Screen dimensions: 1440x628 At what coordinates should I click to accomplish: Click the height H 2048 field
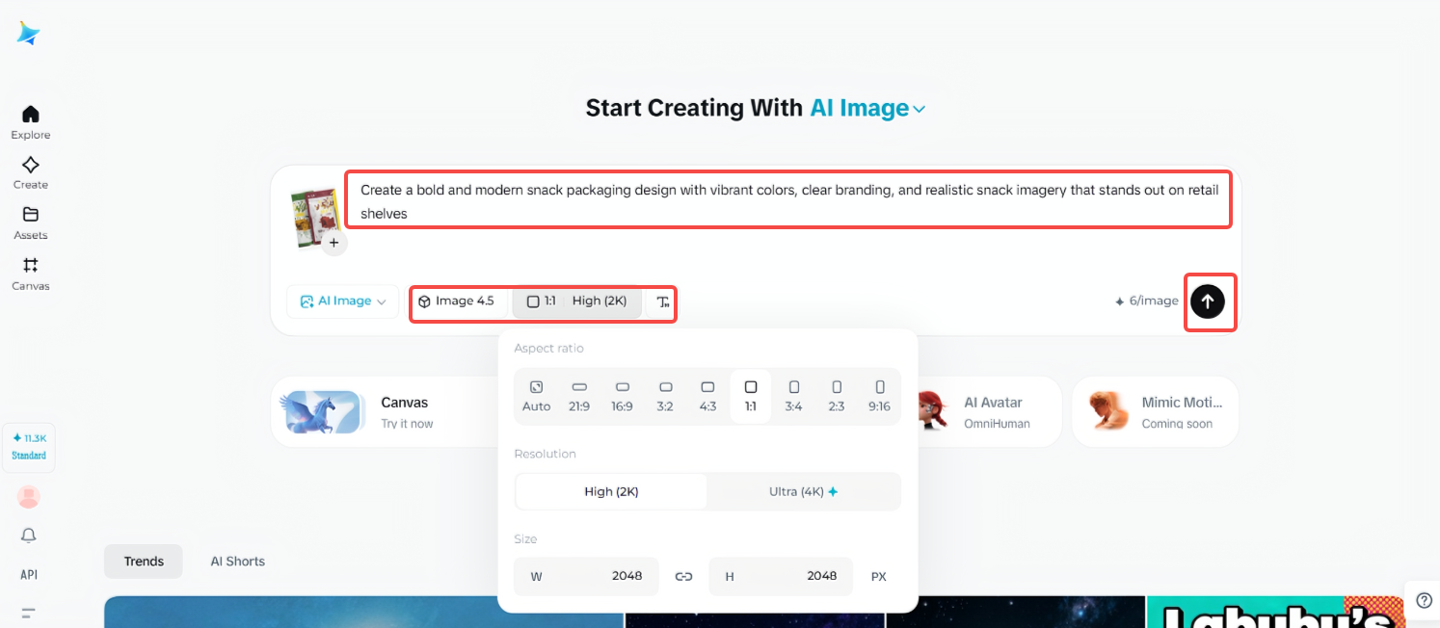tap(781, 576)
